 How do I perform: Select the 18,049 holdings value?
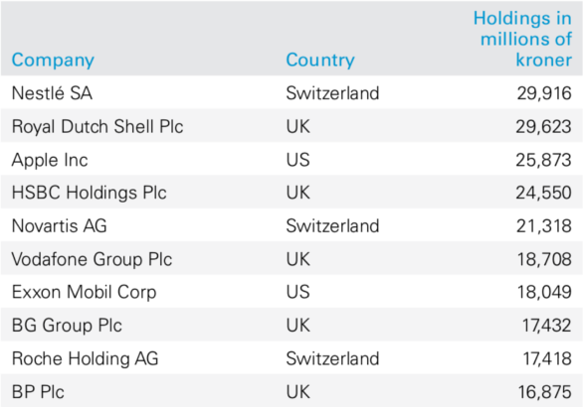545,293
